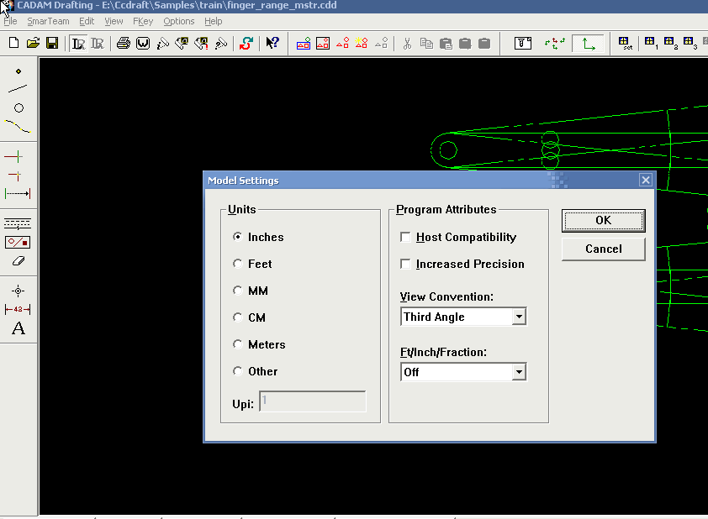Click the scissors cut icon
Image resolution: width=708 pixels, height=519 pixels.
407,44
